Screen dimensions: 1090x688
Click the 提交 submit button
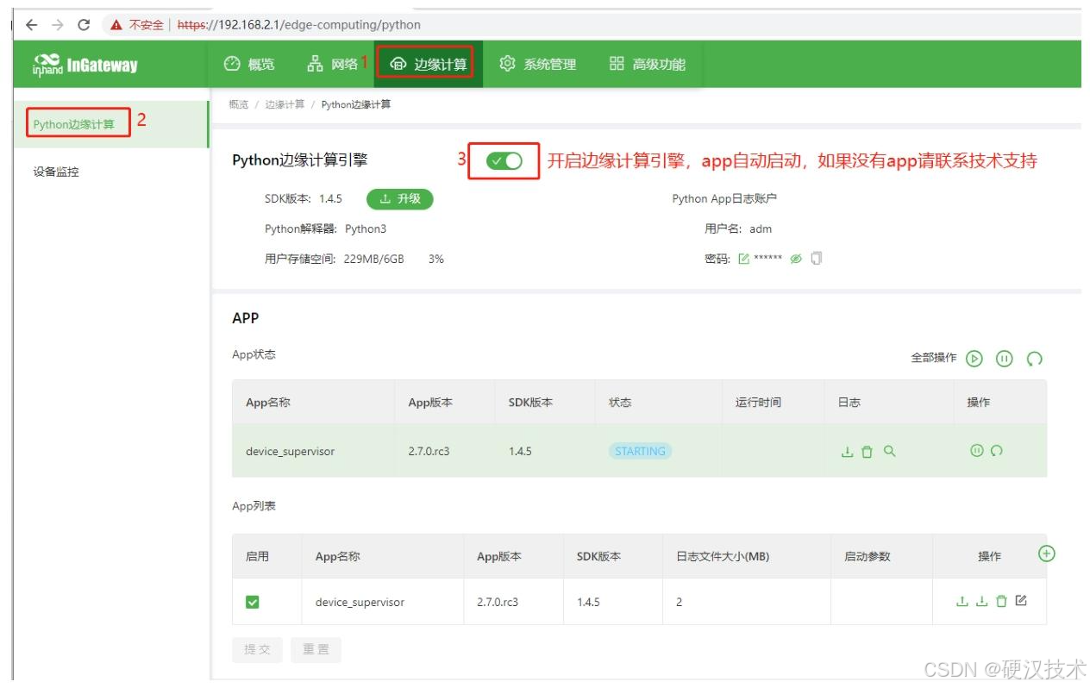click(257, 649)
